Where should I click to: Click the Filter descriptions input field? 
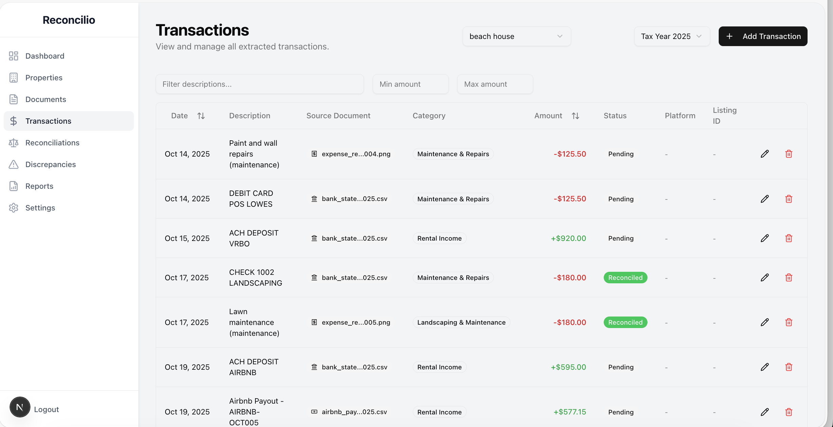[x=259, y=84]
